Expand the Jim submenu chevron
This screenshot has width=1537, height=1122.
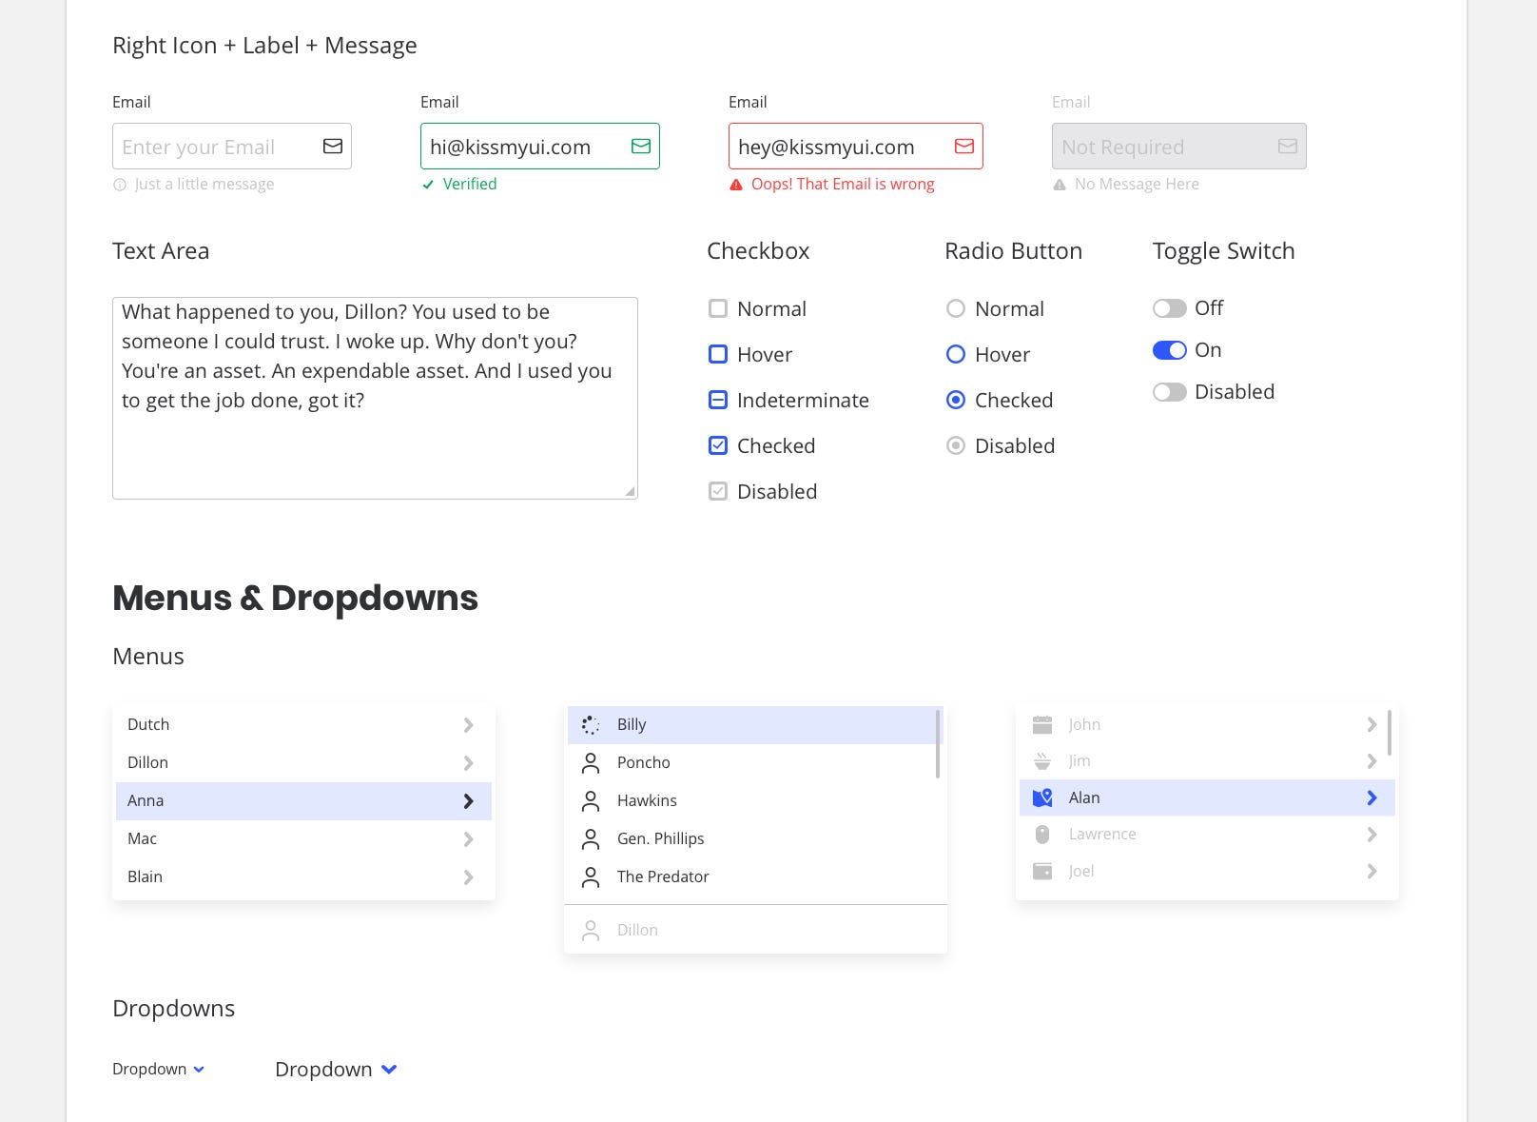(x=1372, y=761)
